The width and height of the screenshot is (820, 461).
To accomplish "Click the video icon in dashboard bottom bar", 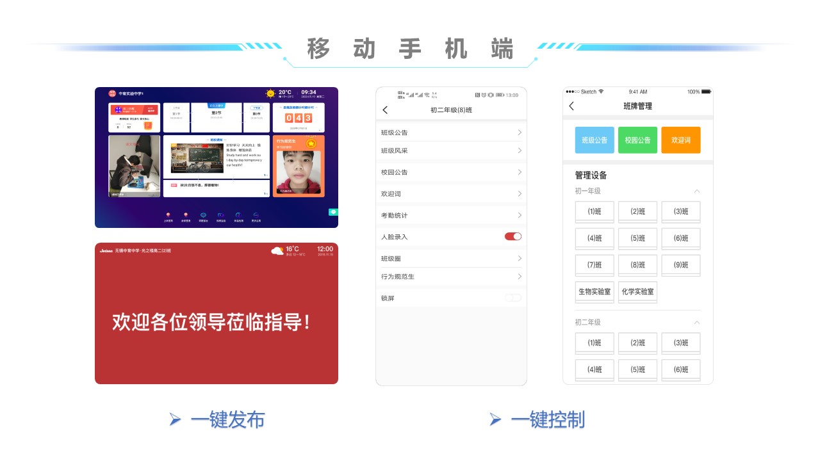I will (x=220, y=215).
